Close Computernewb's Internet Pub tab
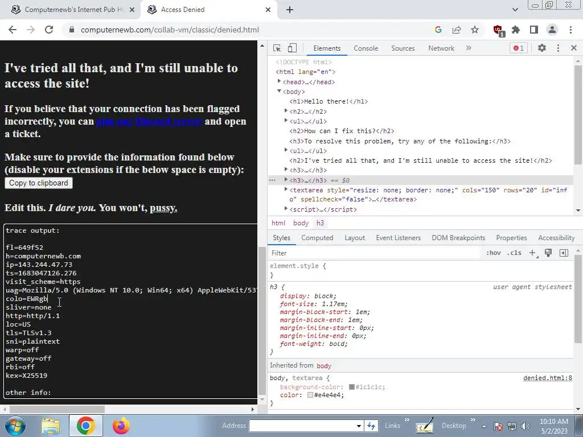This screenshot has height=437, width=583. pos(132,10)
